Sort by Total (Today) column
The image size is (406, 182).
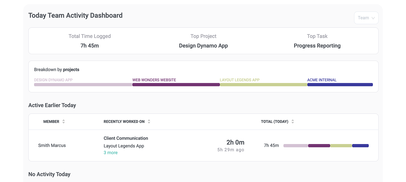coord(293,121)
